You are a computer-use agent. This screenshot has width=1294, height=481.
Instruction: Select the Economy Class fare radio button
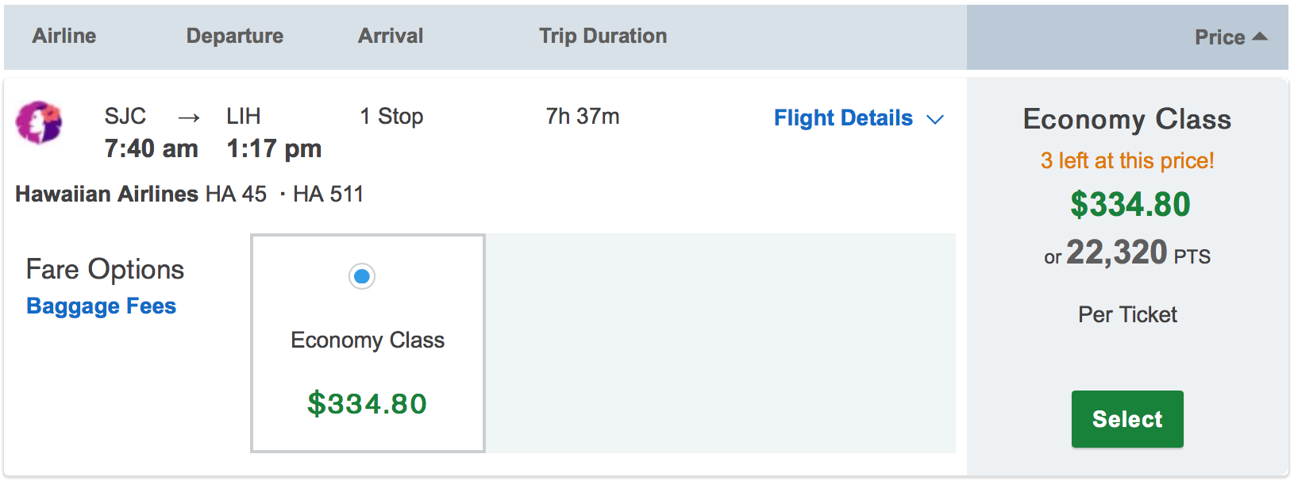362,276
